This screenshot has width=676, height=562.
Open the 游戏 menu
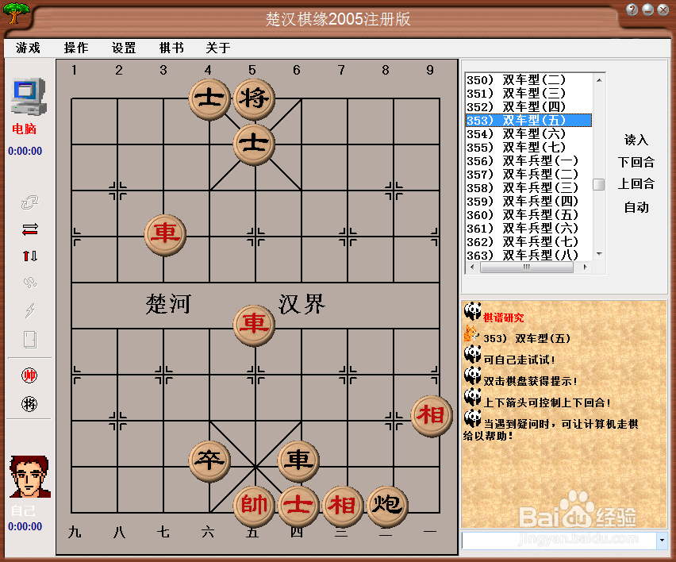(x=28, y=48)
